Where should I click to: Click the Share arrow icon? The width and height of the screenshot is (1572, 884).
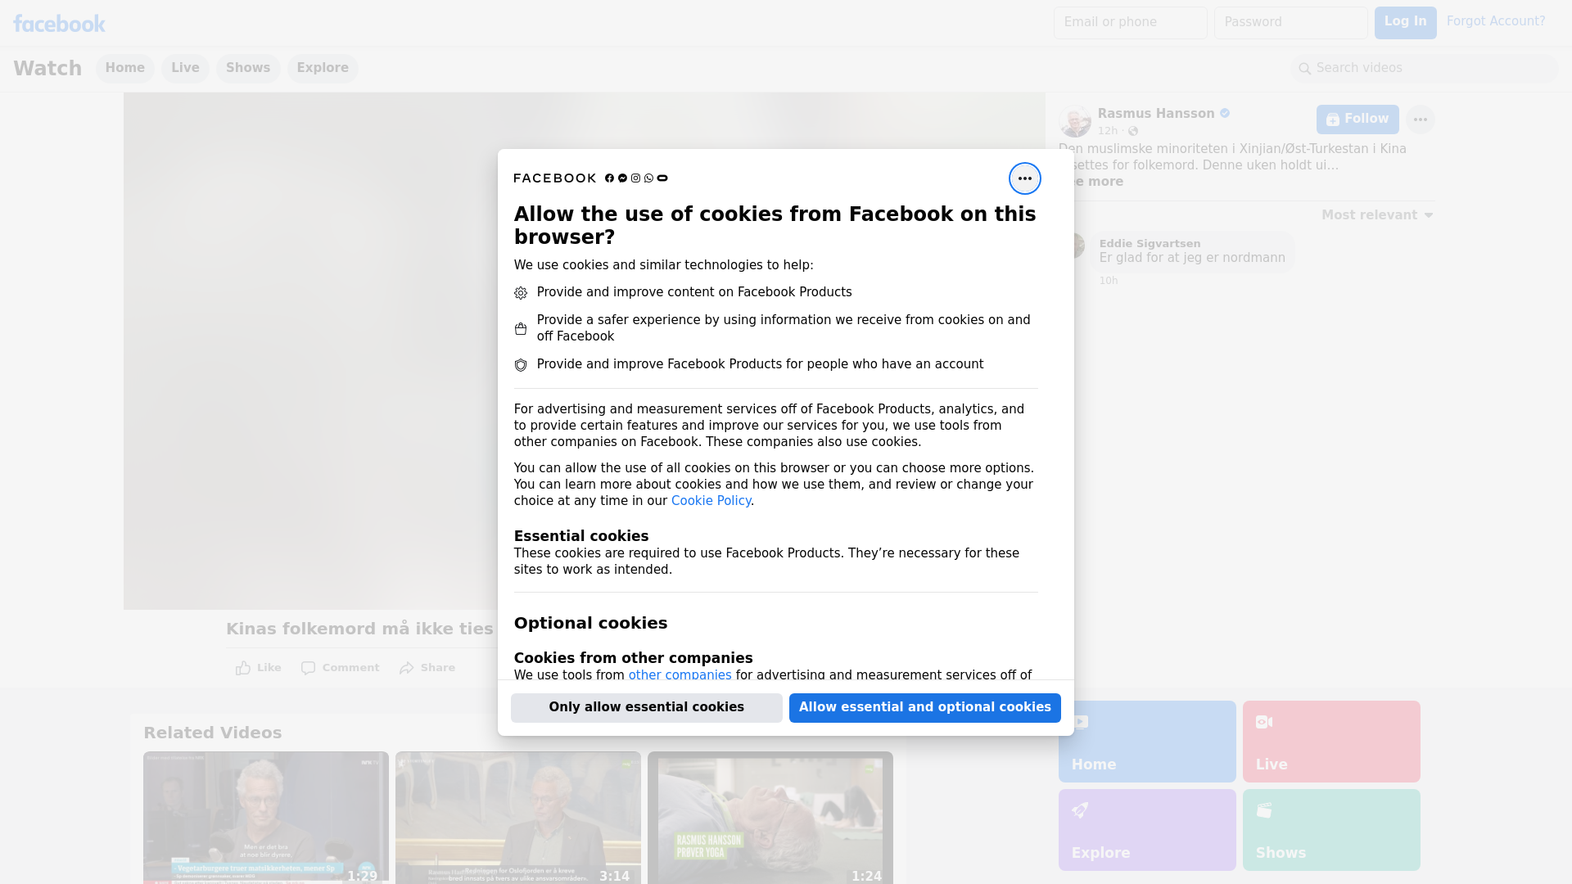pos(407,668)
